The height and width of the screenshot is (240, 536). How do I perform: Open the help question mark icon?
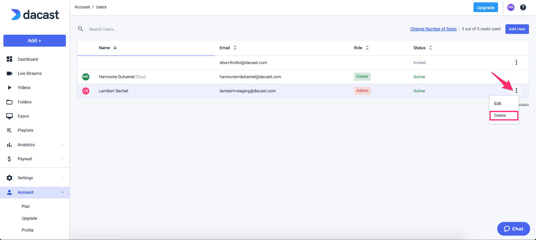coord(523,7)
